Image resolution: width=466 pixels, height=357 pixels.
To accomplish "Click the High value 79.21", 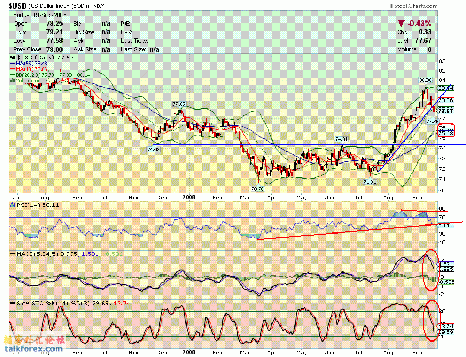I will [x=55, y=32].
